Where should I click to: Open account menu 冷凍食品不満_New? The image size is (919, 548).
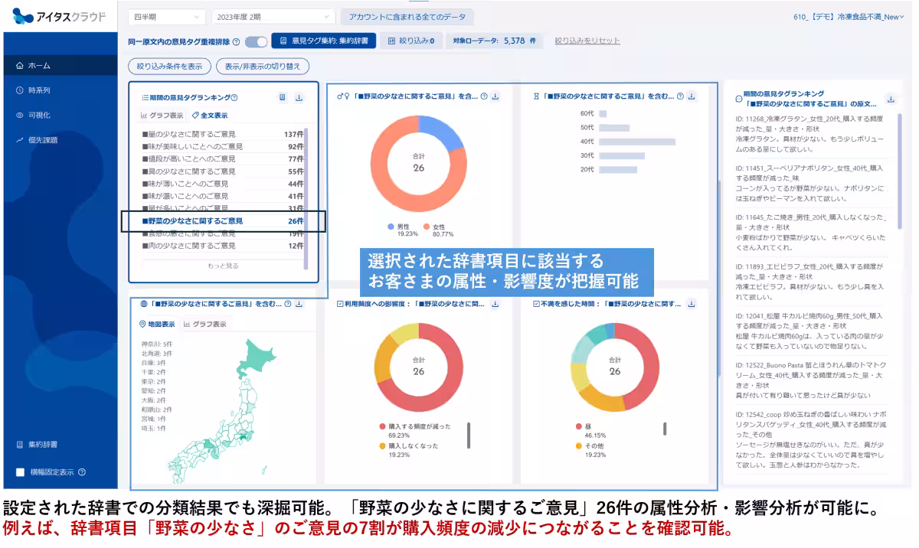pos(849,16)
